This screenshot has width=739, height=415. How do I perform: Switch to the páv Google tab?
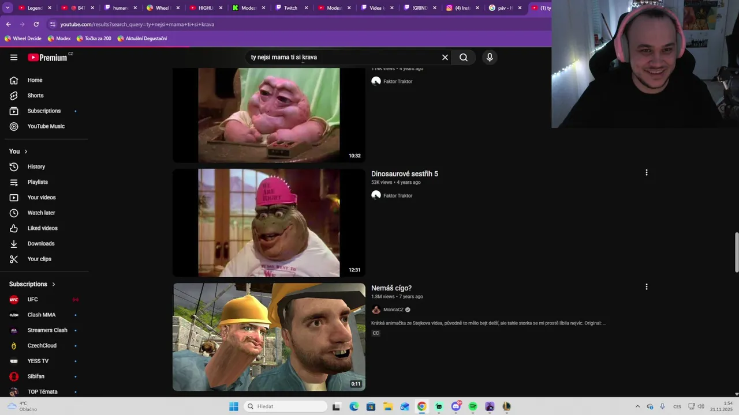coord(501,8)
